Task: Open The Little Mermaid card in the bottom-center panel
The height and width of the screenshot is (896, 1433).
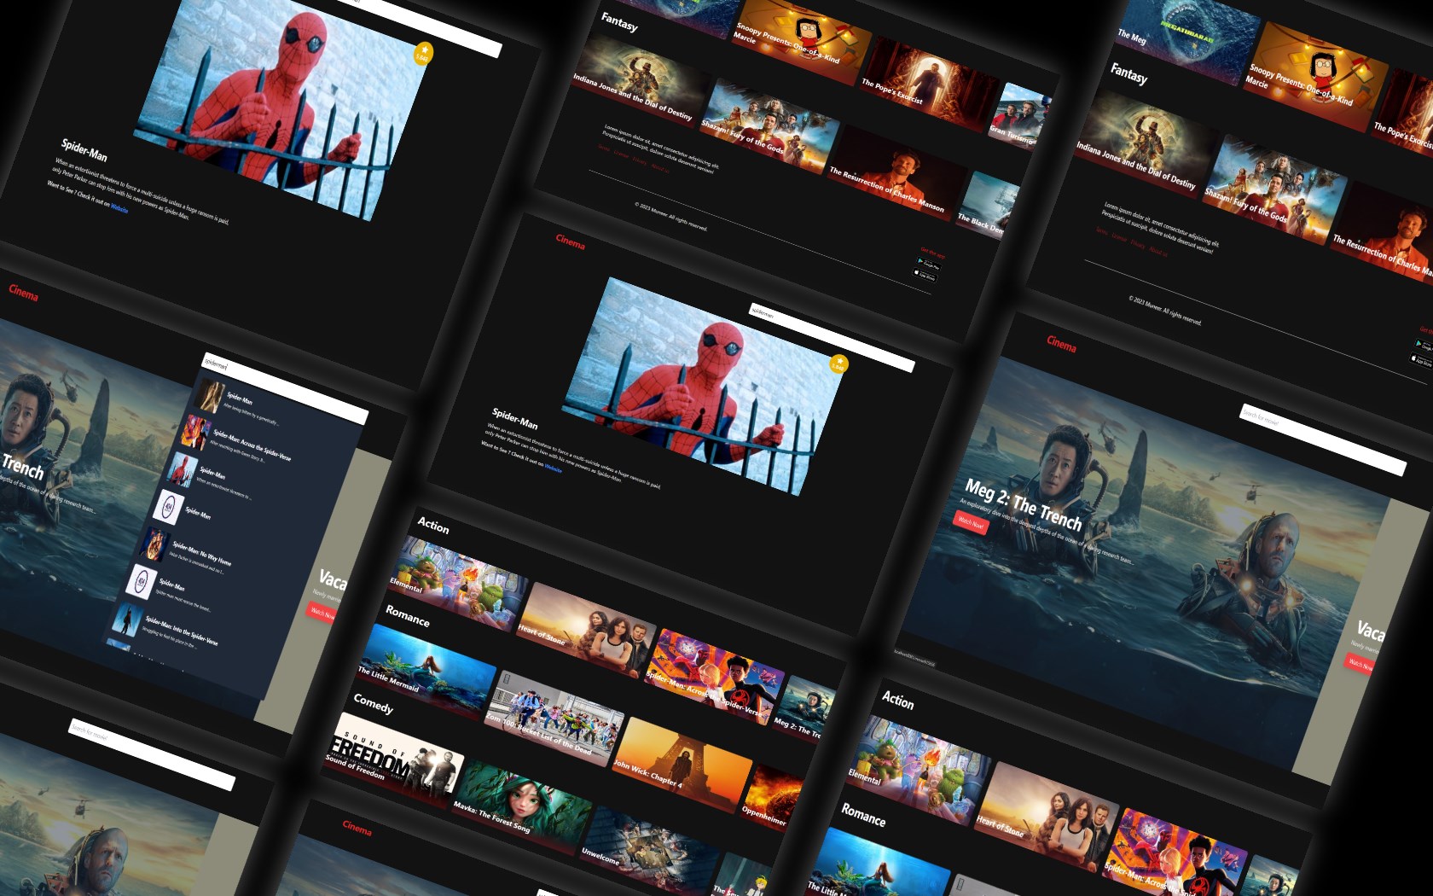Action: pos(426,672)
